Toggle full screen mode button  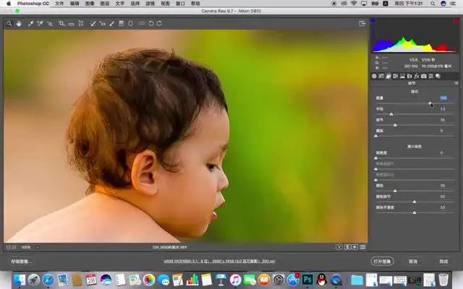coord(362,24)
